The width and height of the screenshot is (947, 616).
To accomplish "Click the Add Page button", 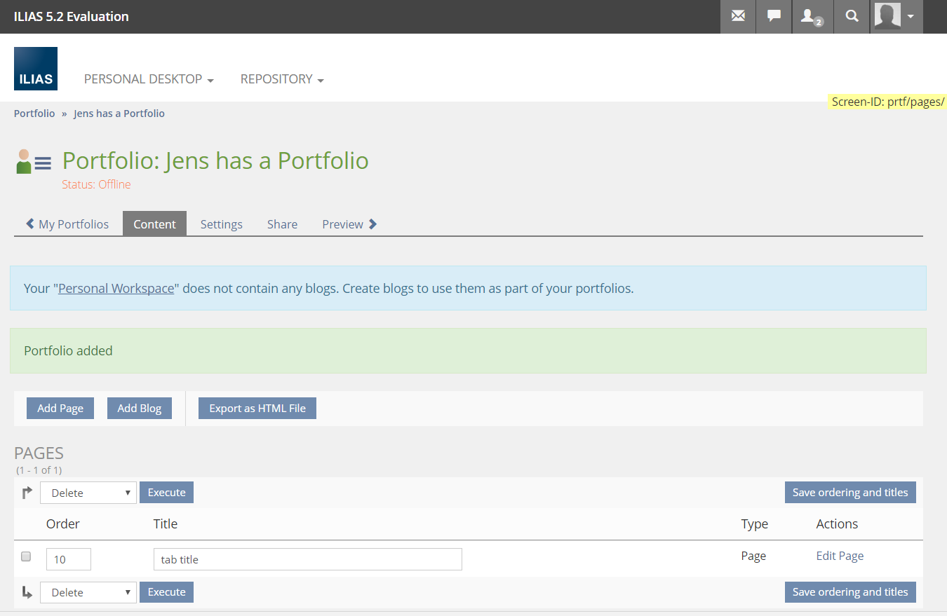I will [x=60, y=408].
